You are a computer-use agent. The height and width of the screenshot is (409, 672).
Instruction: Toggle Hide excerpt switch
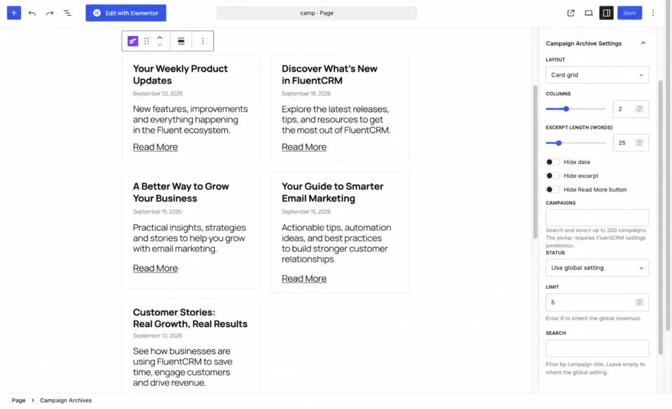pos(553,176)
